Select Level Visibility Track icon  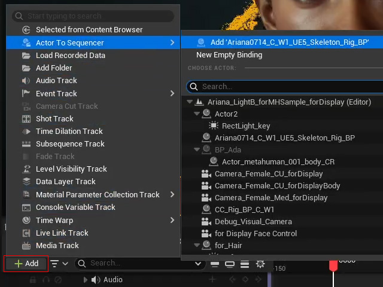click(26, 169)
